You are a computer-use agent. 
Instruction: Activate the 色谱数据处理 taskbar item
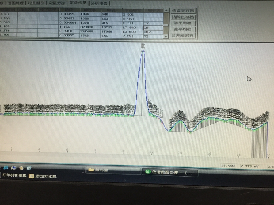tap(170, 172)
